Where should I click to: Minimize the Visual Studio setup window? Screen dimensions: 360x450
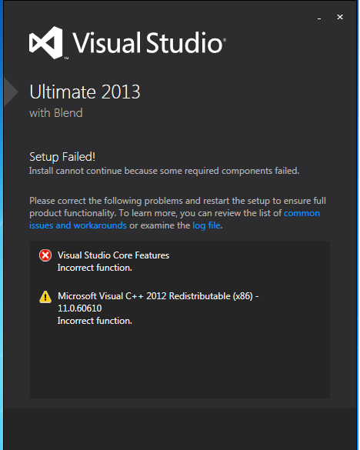pos(319,18)
